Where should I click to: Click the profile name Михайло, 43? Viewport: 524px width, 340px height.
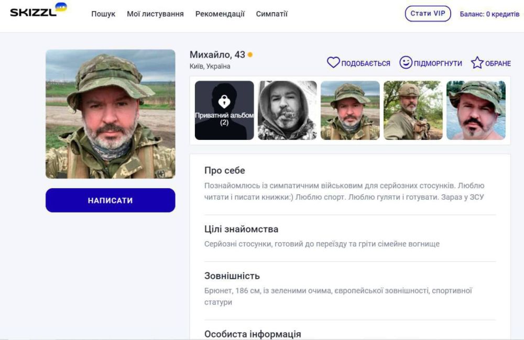(x=217, y=54)
